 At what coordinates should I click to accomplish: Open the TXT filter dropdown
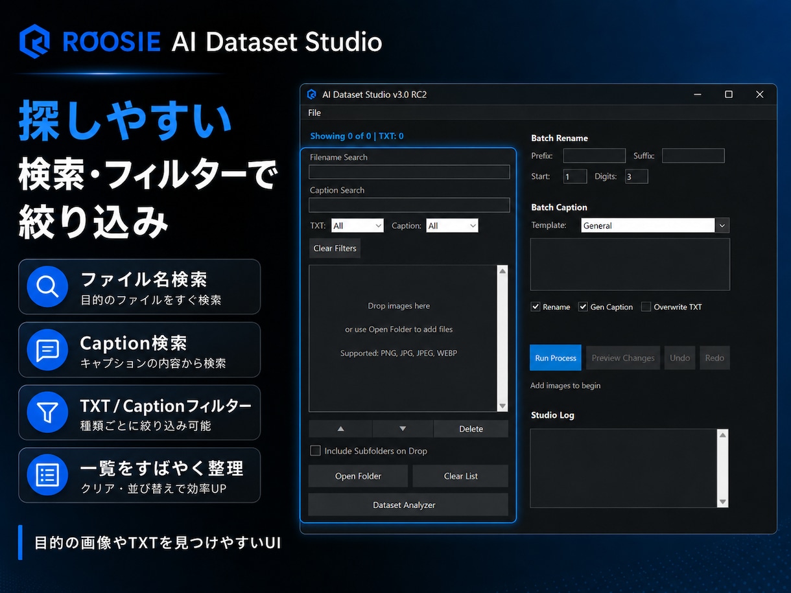point(357,226)
